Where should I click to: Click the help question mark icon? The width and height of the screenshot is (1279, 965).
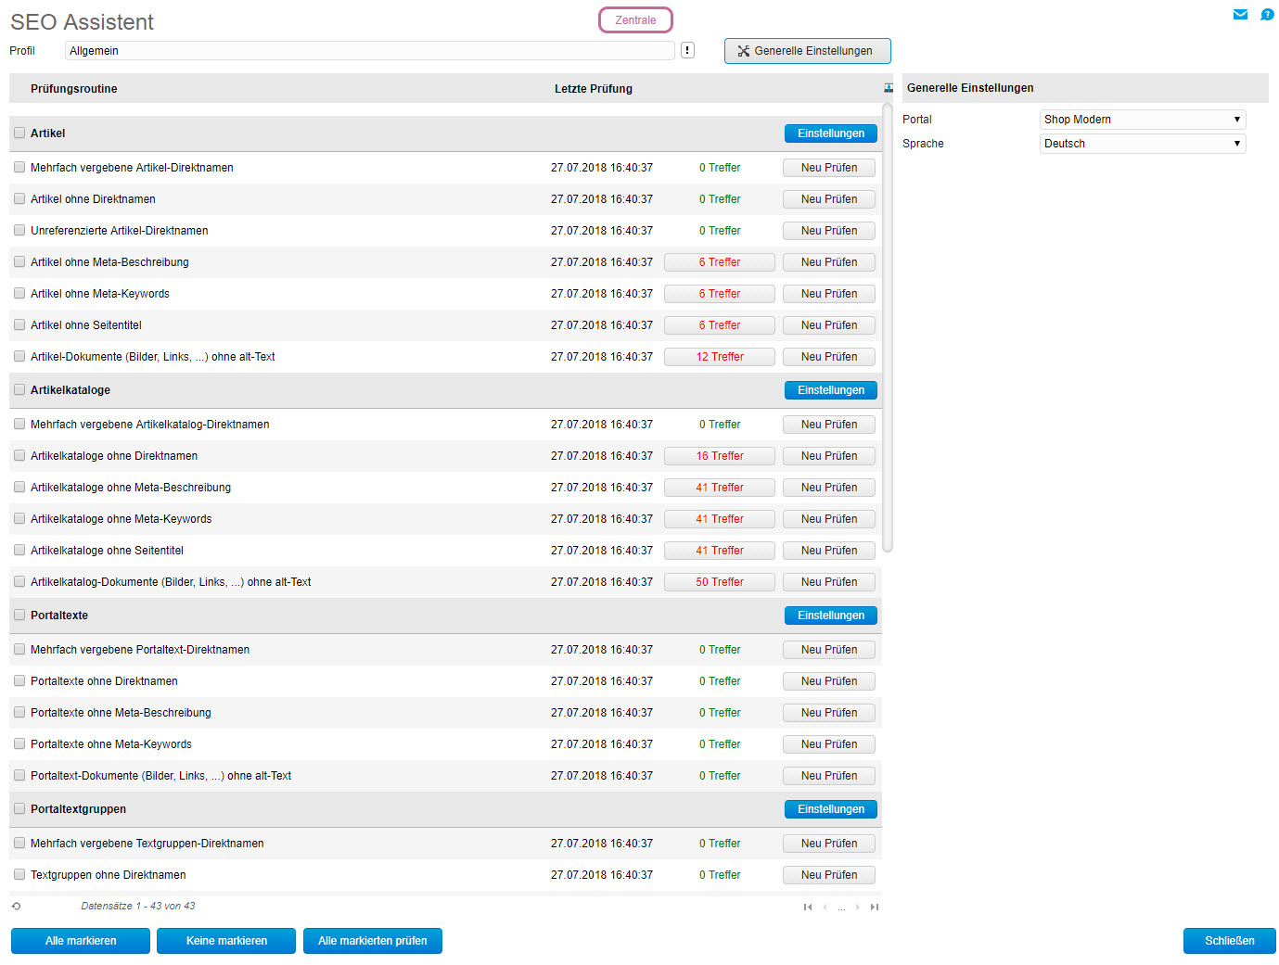1267,14
